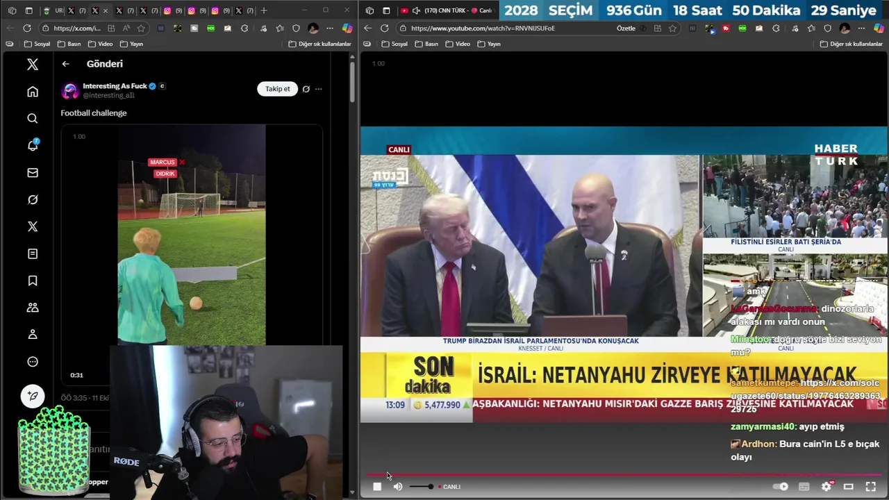Open Video folder in YouTube browser
Screen dimensions: 889x500
[x=458, y=44]
